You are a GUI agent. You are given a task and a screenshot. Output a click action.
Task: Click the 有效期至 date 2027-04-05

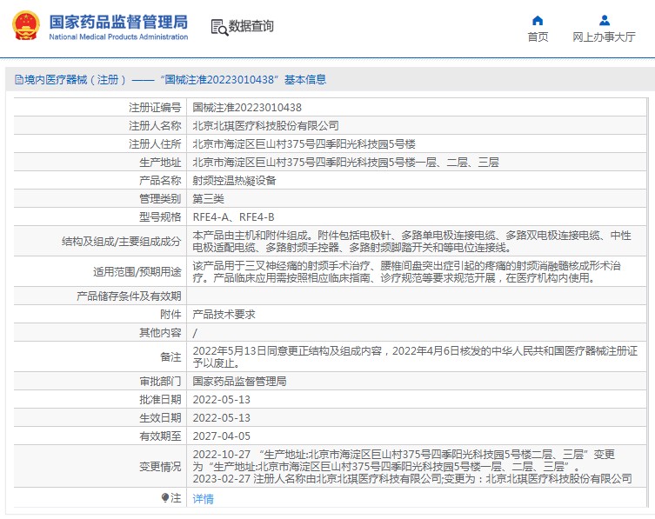[221, 436]
